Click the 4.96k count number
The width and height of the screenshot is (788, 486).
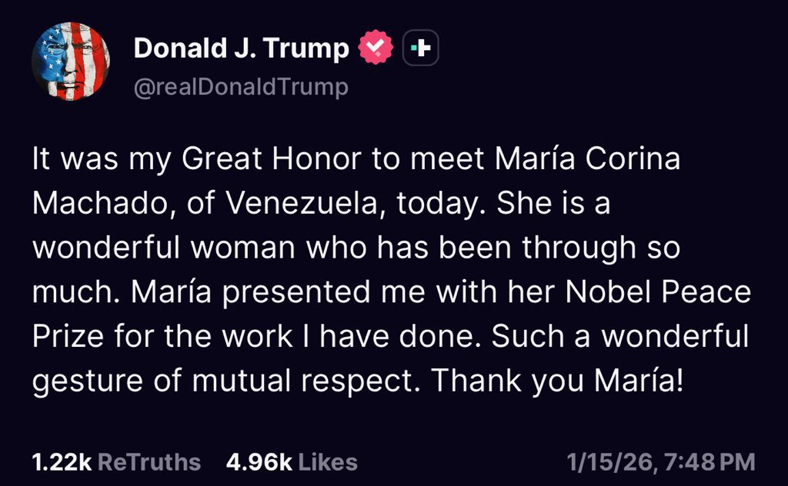(259, 462)
